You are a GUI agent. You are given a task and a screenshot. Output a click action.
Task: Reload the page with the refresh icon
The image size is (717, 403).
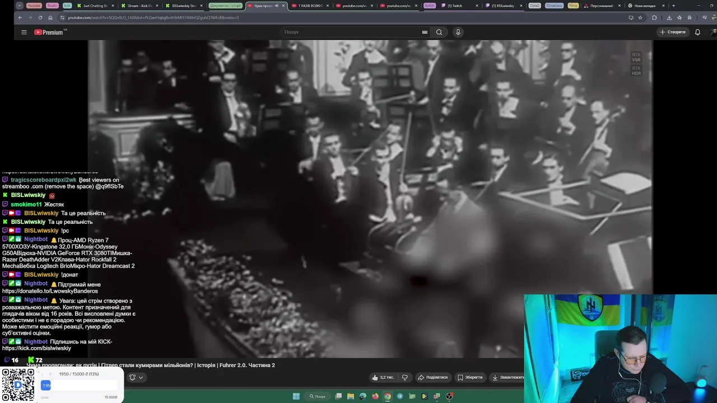coord(40,17)
